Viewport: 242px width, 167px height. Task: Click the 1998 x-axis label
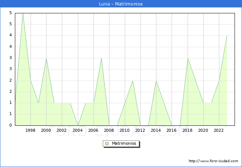[x=30, y=130]
